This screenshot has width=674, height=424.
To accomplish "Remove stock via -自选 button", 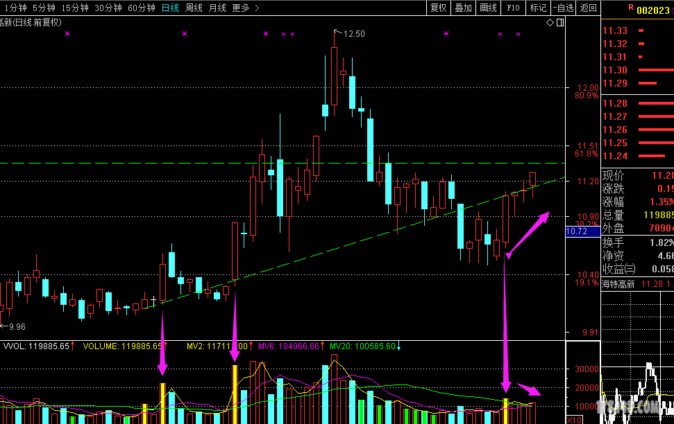I will click(x=564, y=8).
